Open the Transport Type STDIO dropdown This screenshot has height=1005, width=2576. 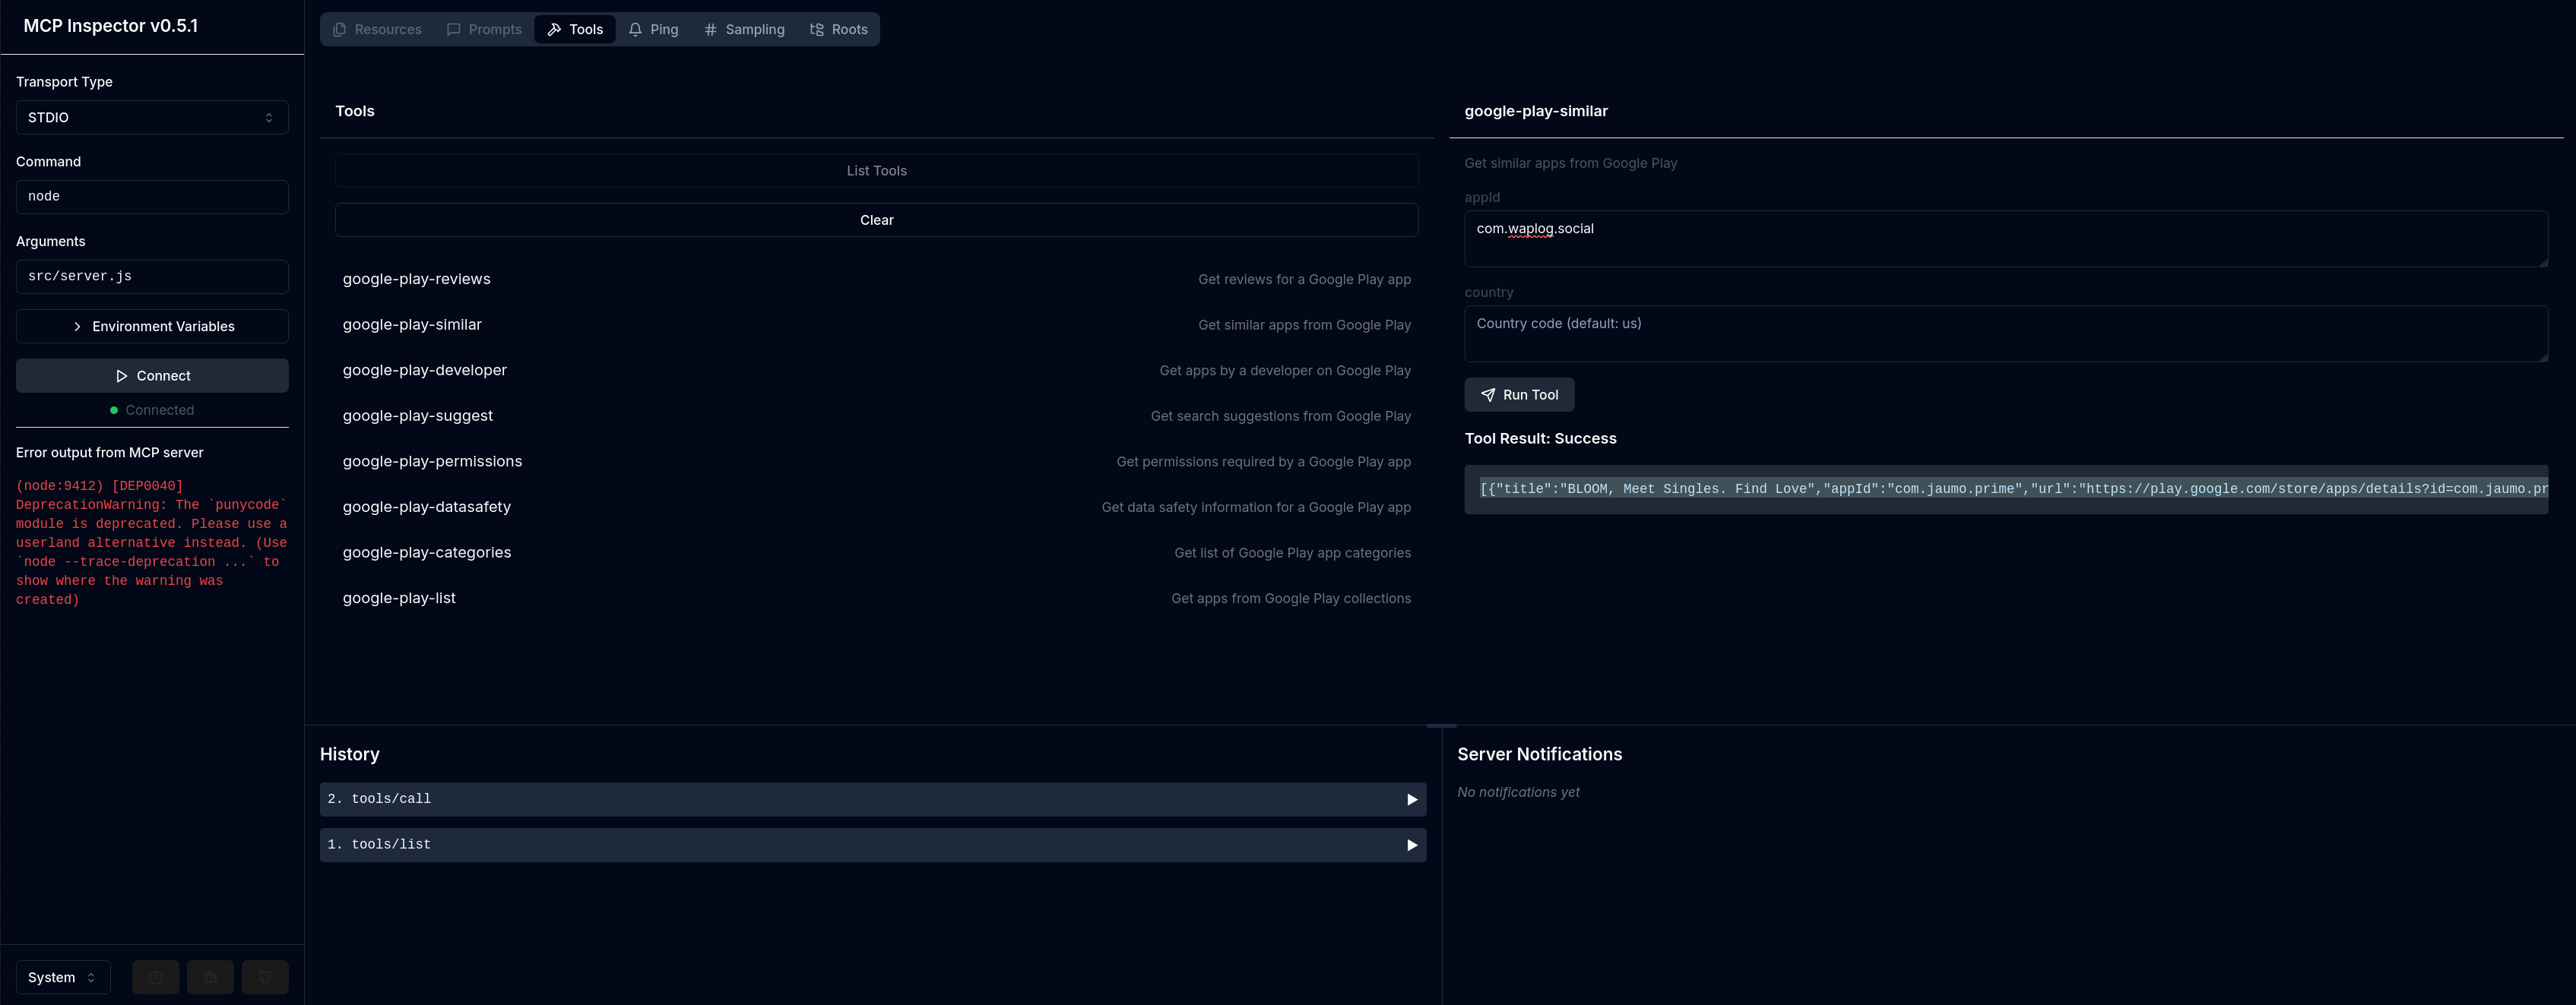click(152, 118)
